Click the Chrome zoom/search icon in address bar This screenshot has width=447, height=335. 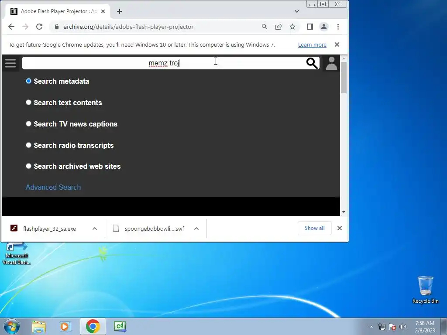[x=264, y=27]
